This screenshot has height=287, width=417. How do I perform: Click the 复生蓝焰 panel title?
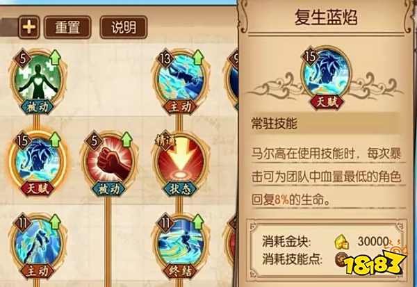click(326, 17)
